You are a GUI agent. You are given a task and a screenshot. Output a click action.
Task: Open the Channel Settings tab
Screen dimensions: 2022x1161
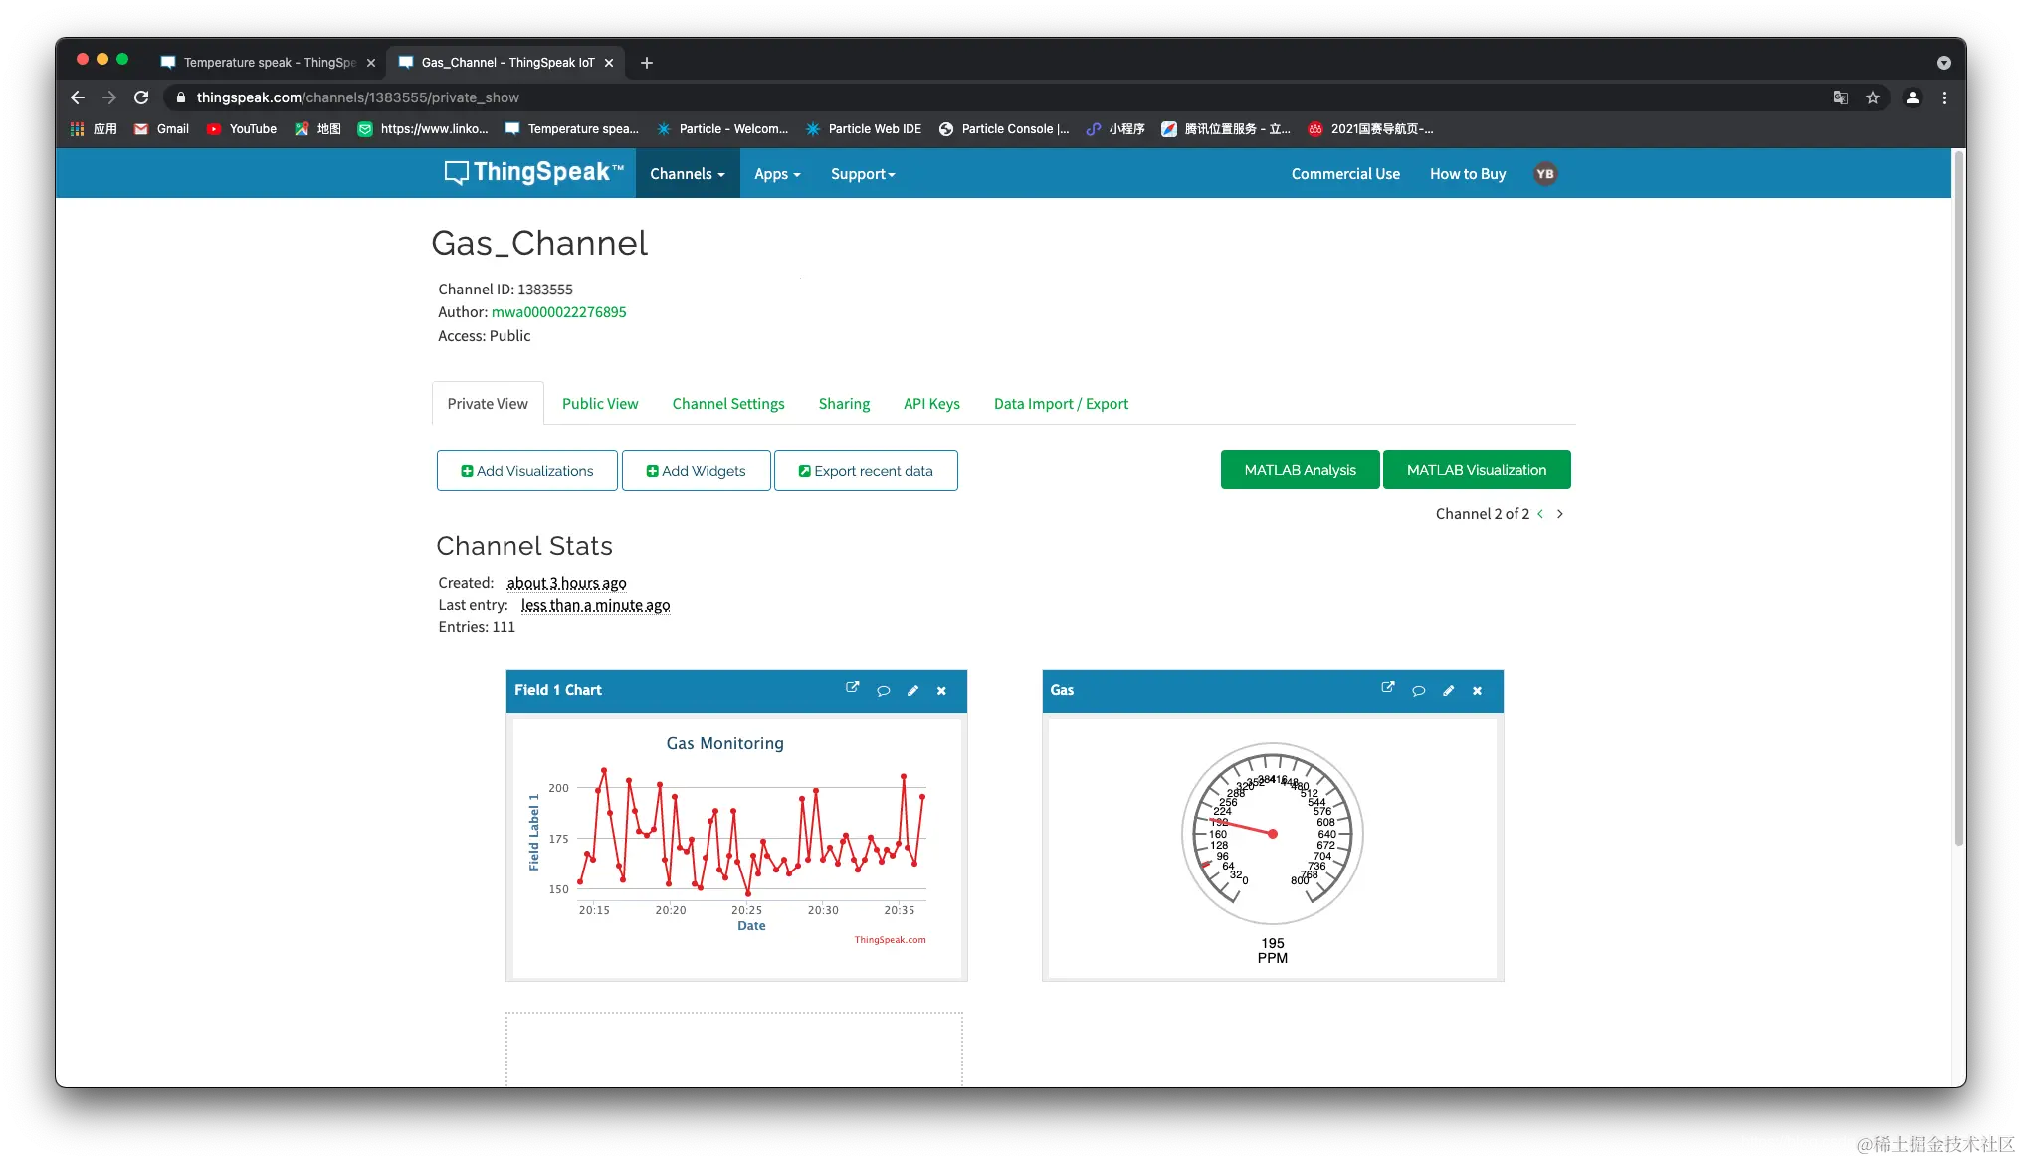coord(728,404)
